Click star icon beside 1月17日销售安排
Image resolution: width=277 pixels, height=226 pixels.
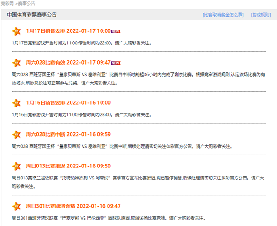[17, 31]
